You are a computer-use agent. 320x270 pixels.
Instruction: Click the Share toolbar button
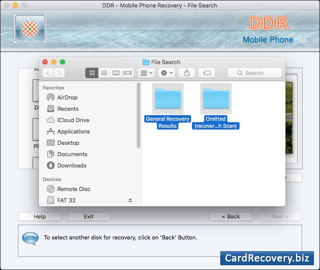[187, 73]
